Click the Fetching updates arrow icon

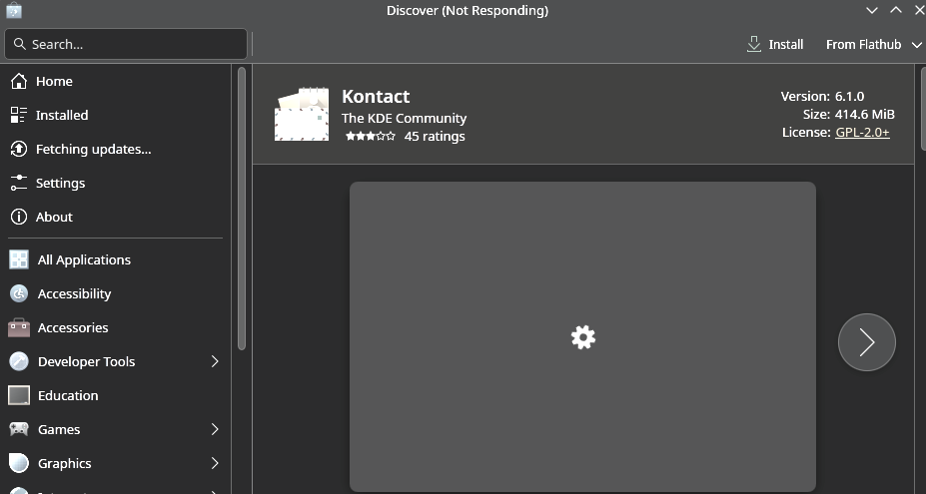19,150
